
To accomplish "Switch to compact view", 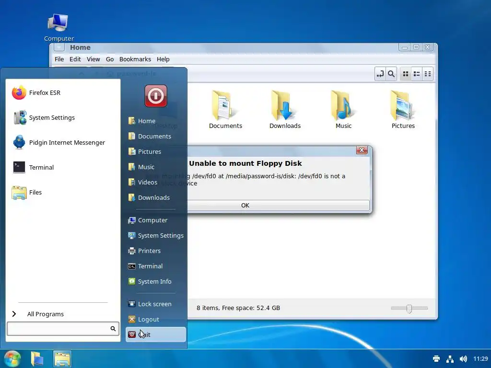I will click(x=427, y=74).
